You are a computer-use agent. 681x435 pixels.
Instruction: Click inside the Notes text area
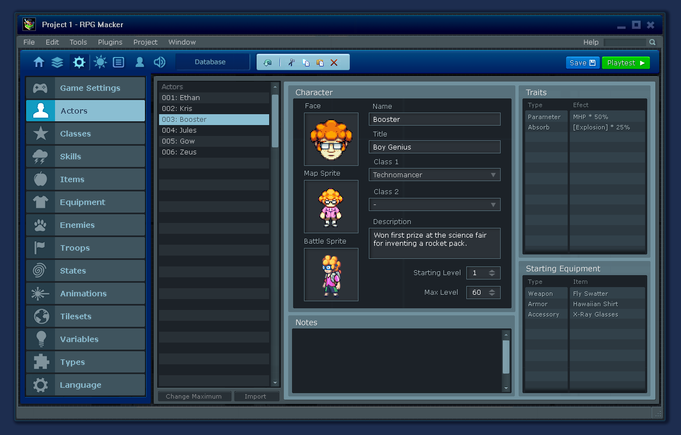point(397,361)
